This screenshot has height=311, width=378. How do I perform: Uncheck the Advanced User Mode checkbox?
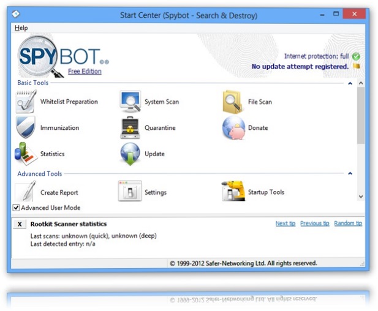pyautogui.click(x=17, y=208)
